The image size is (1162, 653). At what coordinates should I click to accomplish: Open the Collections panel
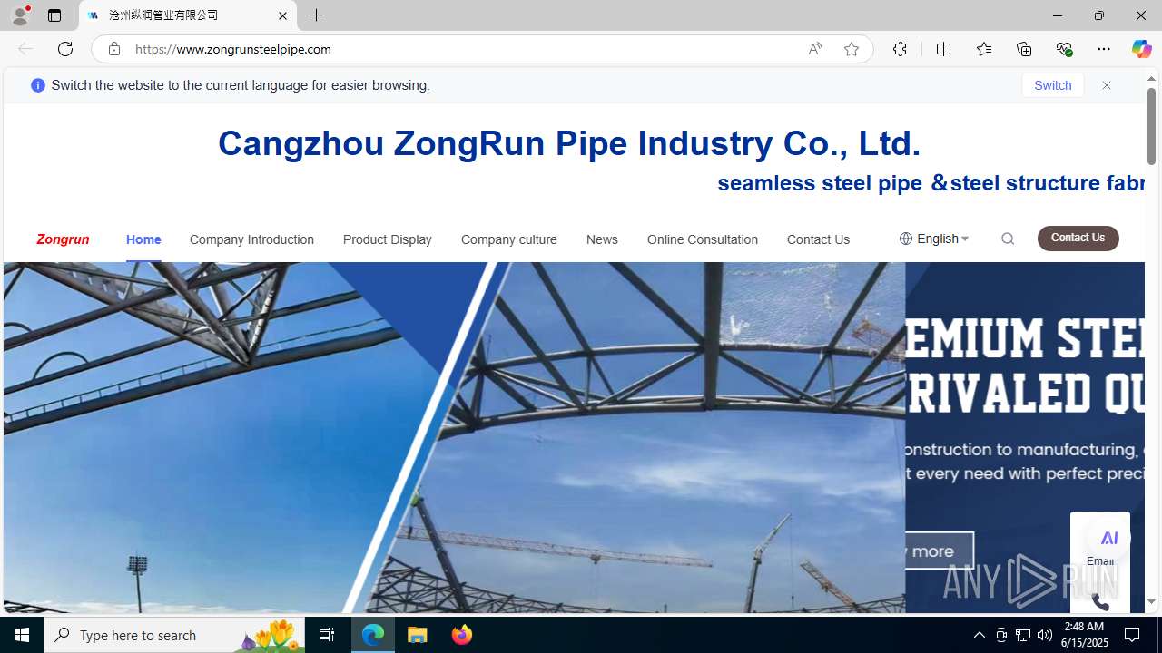(1024, 49)
